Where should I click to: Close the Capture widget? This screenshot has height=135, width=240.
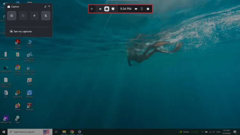(x=49, y=6)
